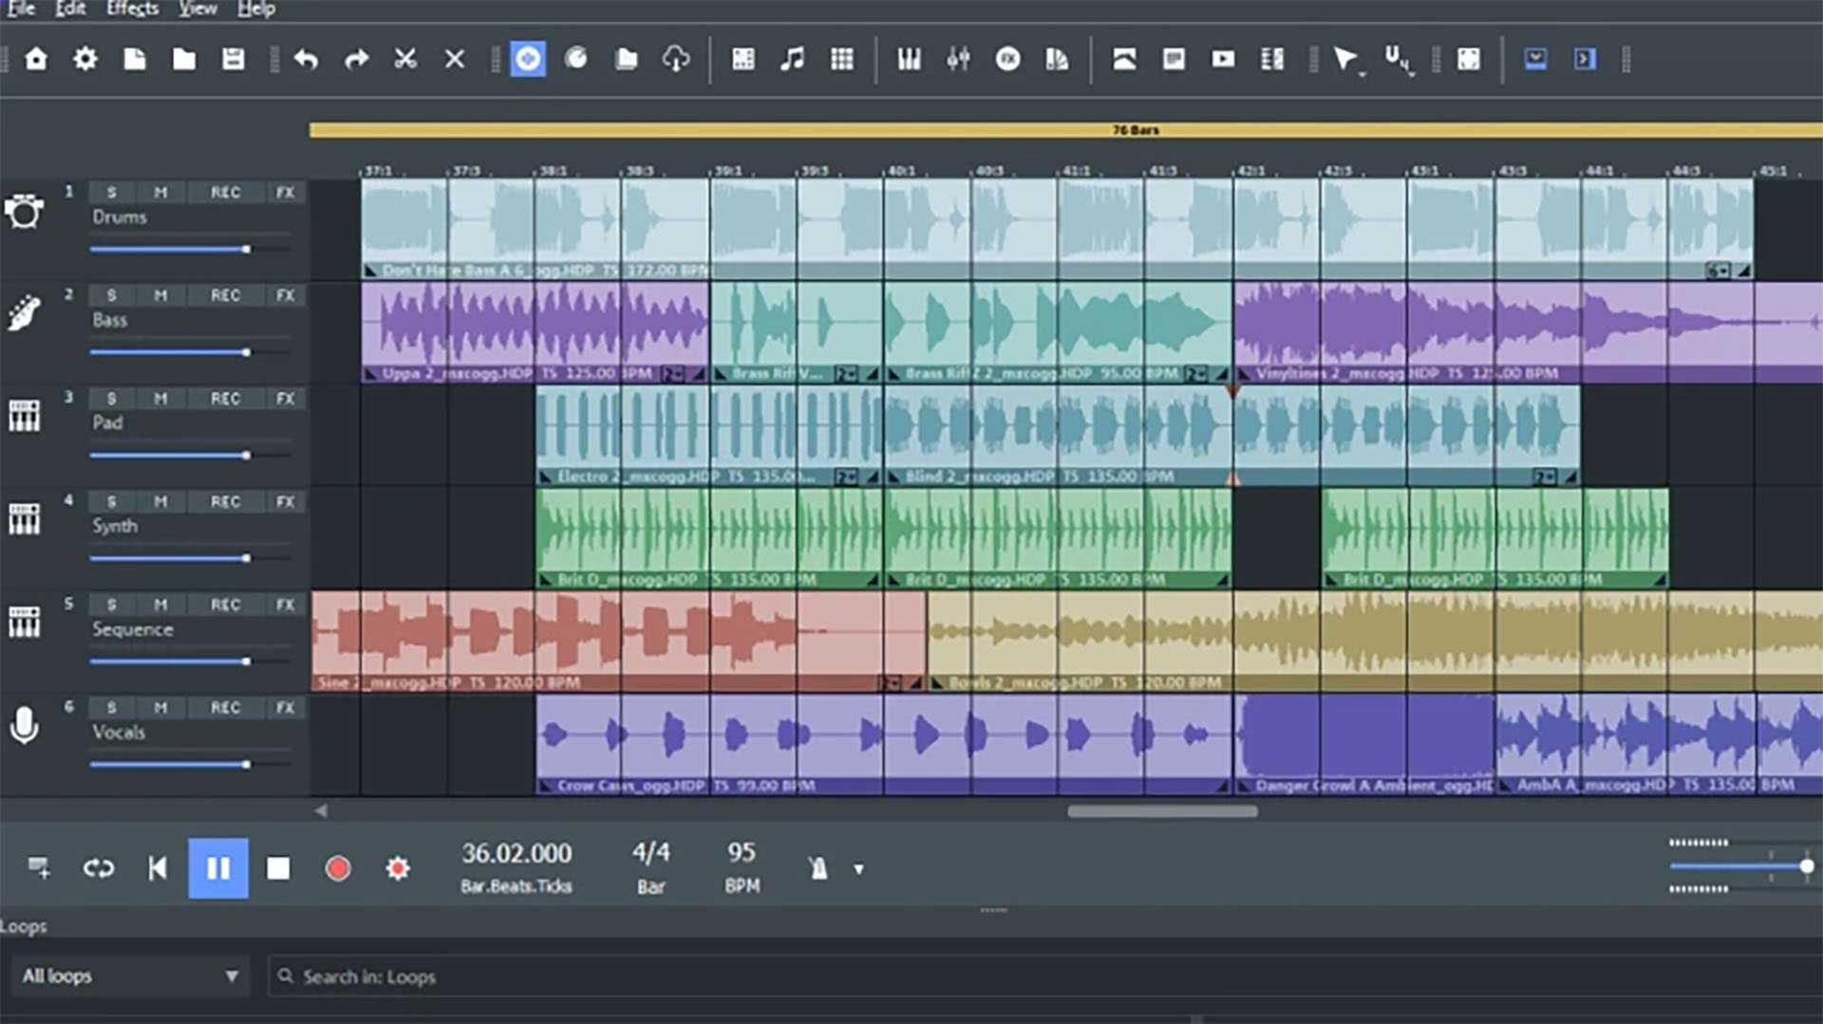Open the Effects menu

[x=132, y=9]
